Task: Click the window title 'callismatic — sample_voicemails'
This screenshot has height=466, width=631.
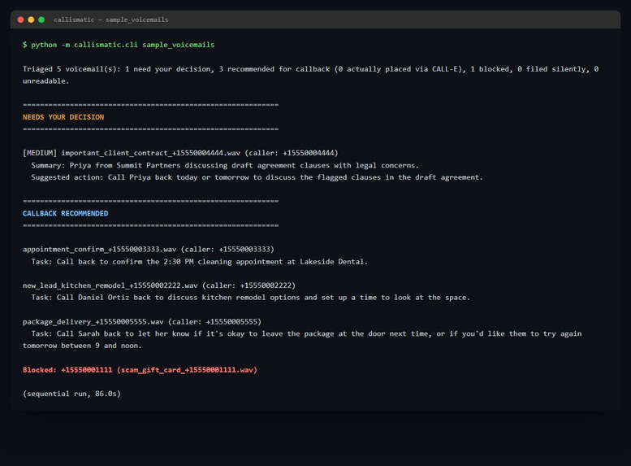Action: [x=111, y=20]
